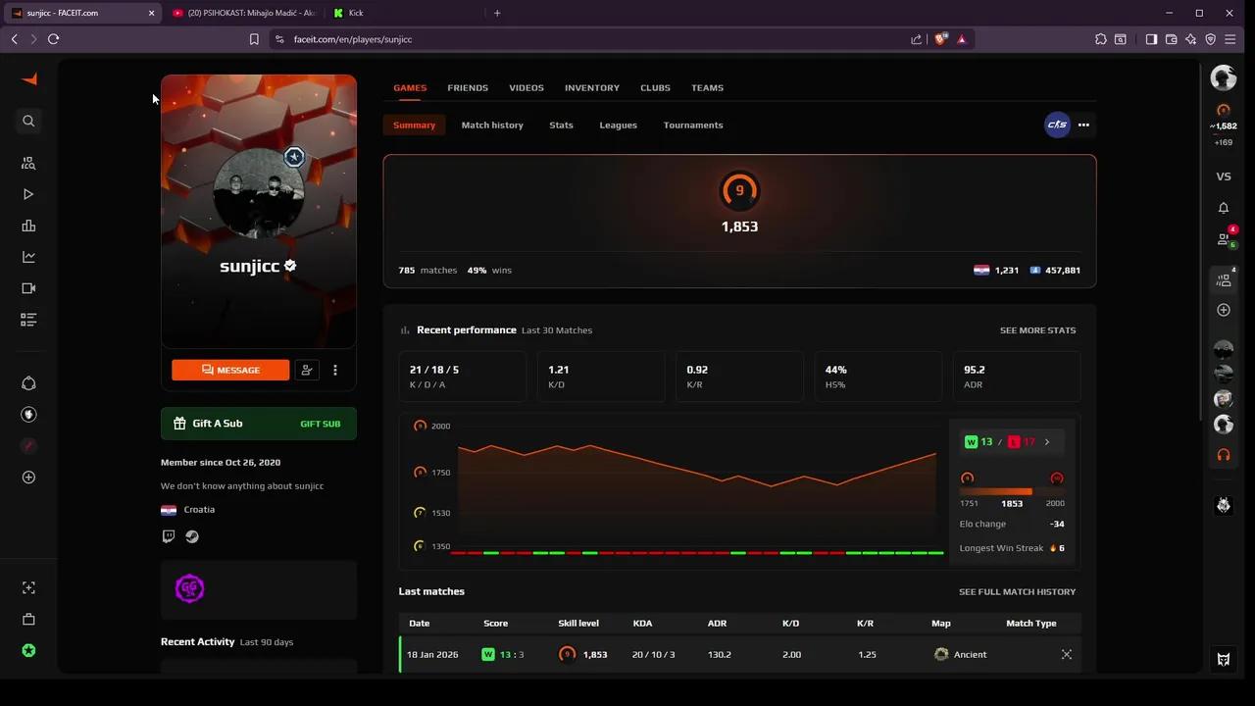Screen dimensions: 1255x706
Task: Open the Leo AI sparkle icon
Action: [1190, 39]
